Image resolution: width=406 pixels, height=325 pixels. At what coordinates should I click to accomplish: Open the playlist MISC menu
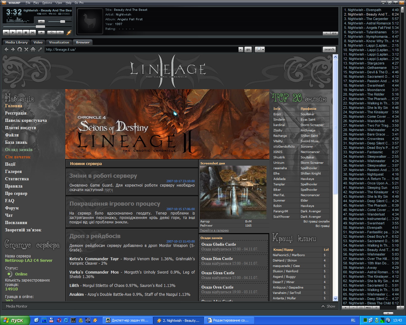click(368, 308)
